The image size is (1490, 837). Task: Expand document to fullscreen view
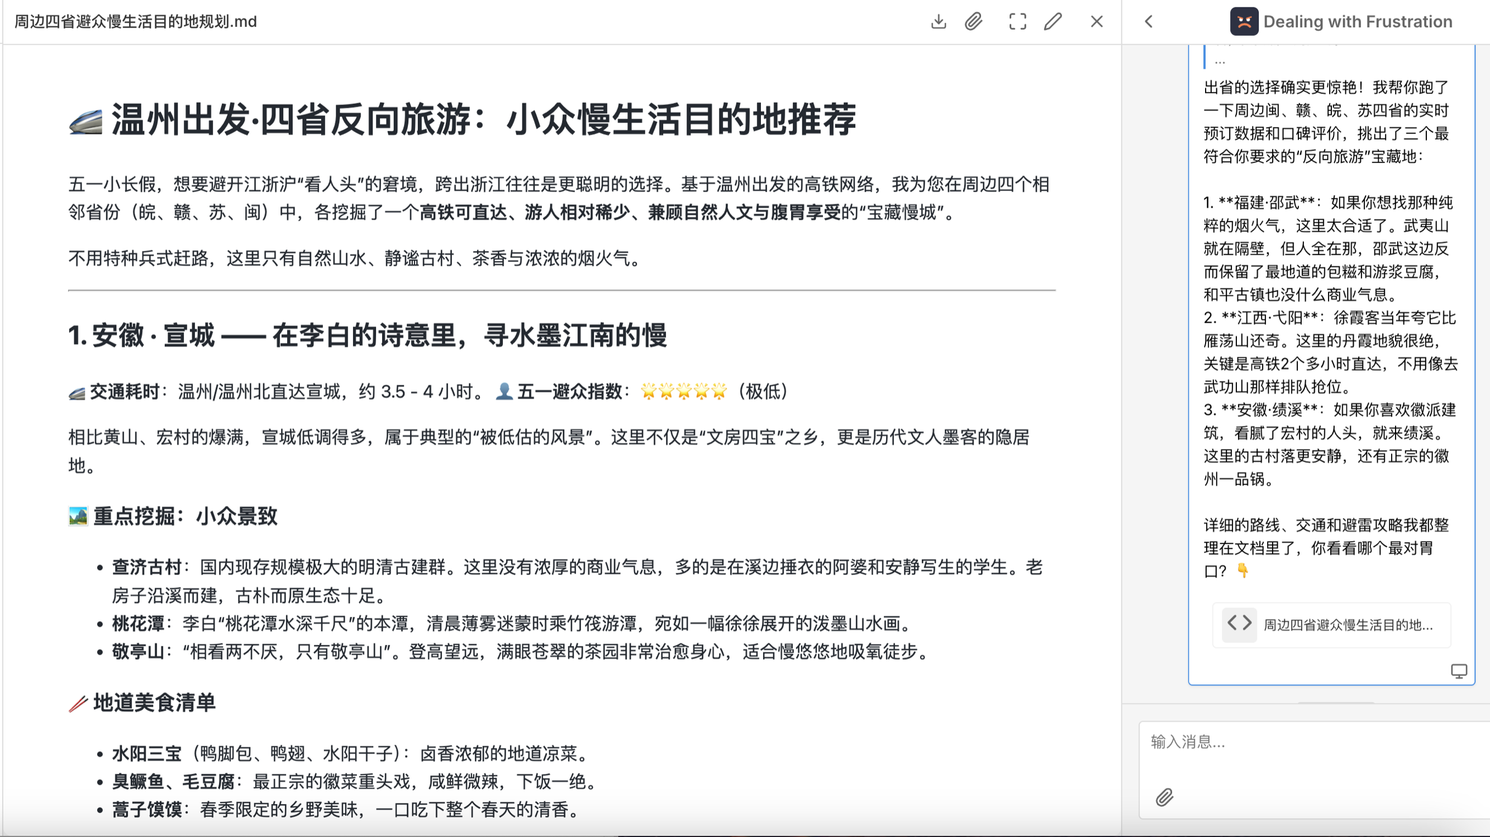click(1017, 21)
